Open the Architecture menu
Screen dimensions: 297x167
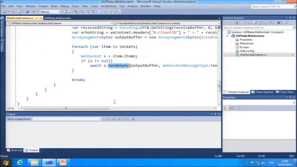(108, 6)
